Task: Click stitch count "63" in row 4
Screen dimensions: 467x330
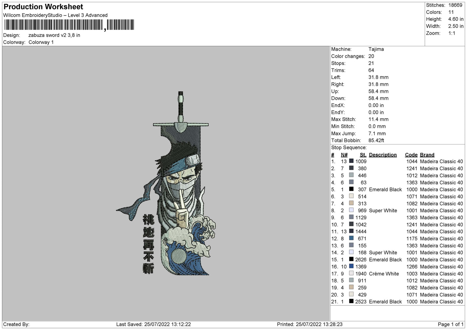Action: pyautogui.click(x=364, y=183)
